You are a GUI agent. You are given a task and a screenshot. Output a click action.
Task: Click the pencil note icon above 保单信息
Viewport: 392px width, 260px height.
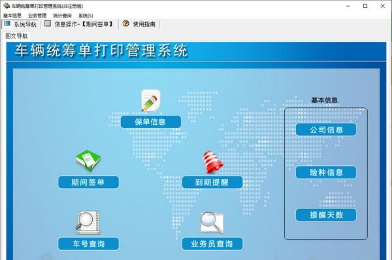point(151,101)
